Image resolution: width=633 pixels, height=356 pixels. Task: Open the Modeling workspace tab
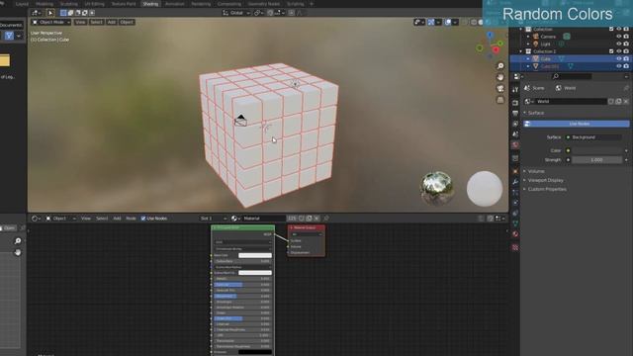click(45, 4)
